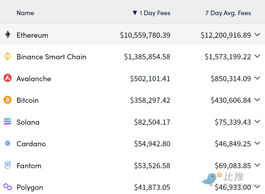
Task: Sort table by 7 Day Avg. Fees
Action: [228, 13]
